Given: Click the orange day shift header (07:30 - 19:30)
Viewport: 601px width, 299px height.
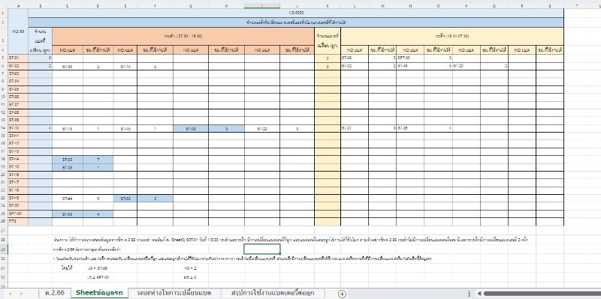Looking at the screenshot, I should (183, 36).
